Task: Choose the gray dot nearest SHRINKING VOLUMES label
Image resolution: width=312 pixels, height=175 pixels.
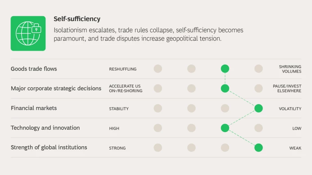Action: [258, 69]
